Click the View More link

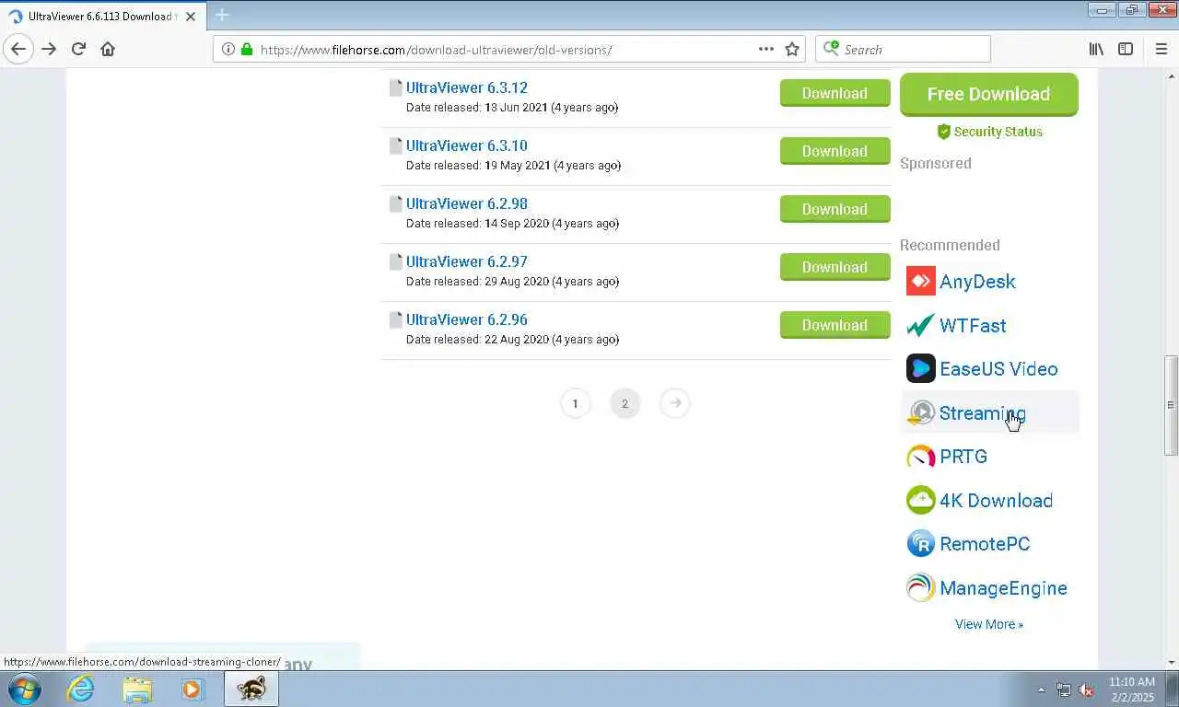click(989, 624)
